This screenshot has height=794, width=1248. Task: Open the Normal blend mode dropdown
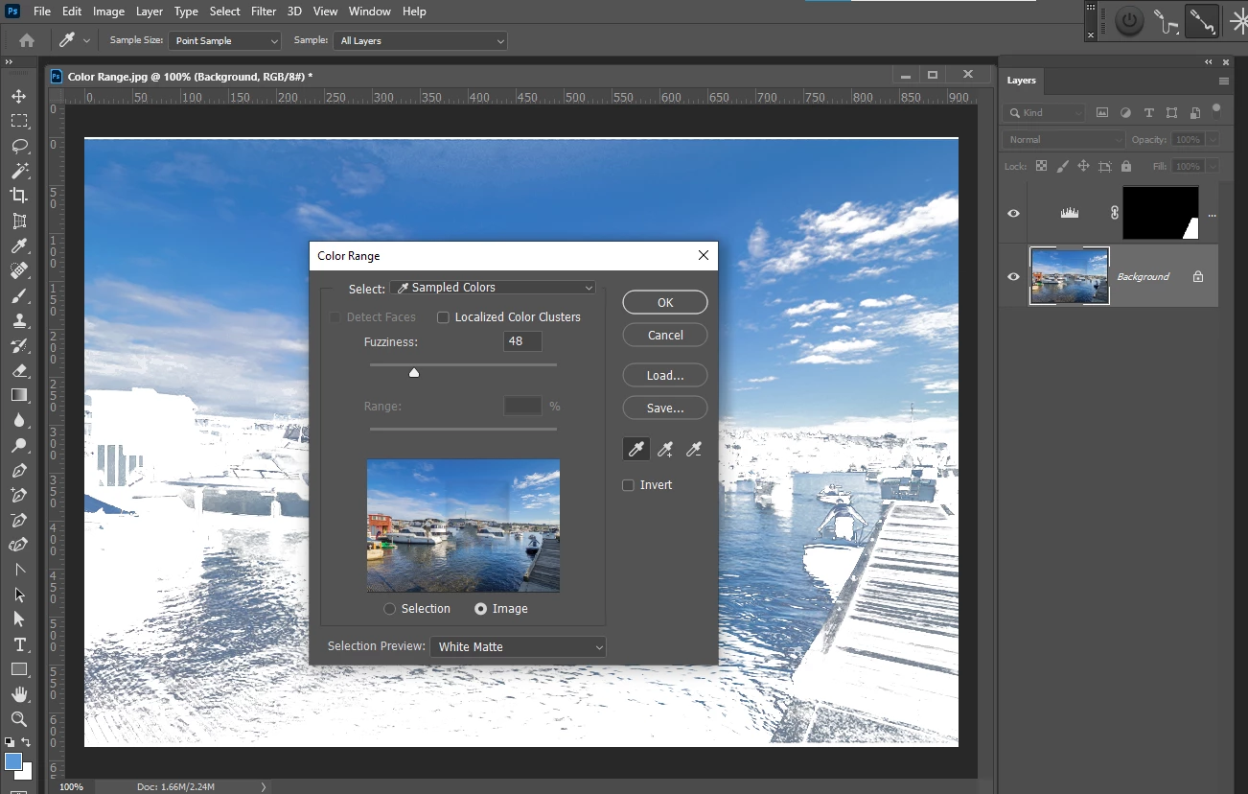[1064, 139]
